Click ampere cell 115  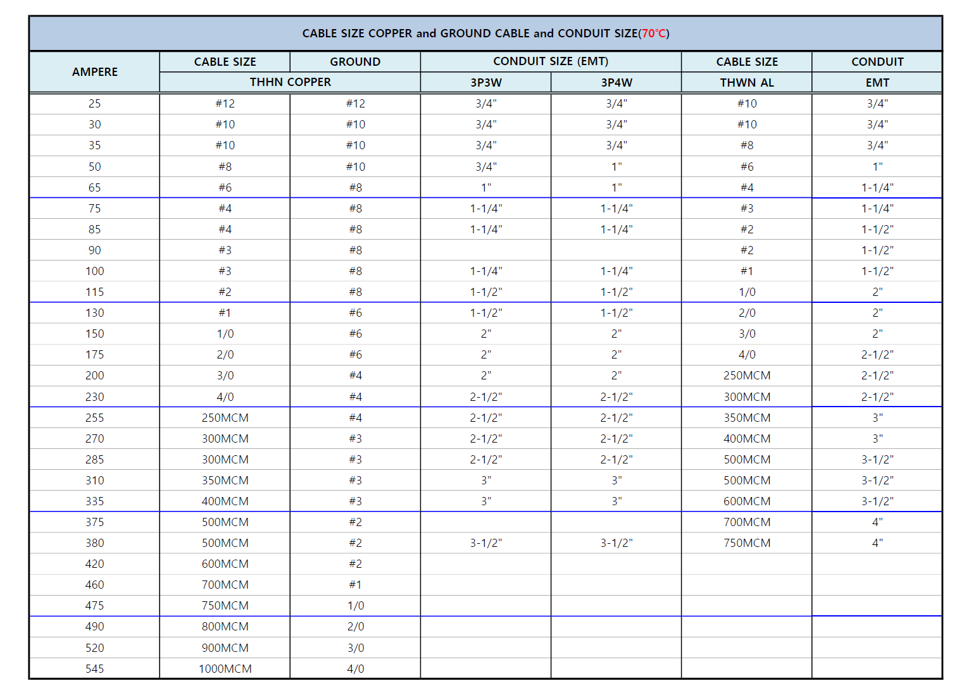coord(95,292)
